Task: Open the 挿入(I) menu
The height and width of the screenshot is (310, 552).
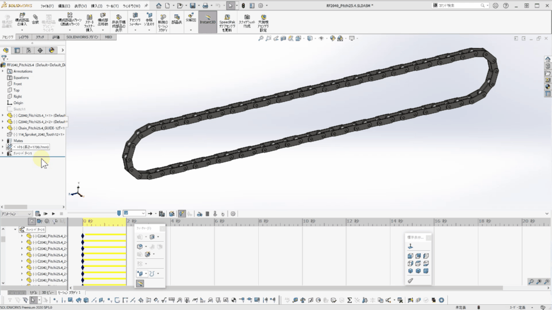Action: tap(97, 6)
